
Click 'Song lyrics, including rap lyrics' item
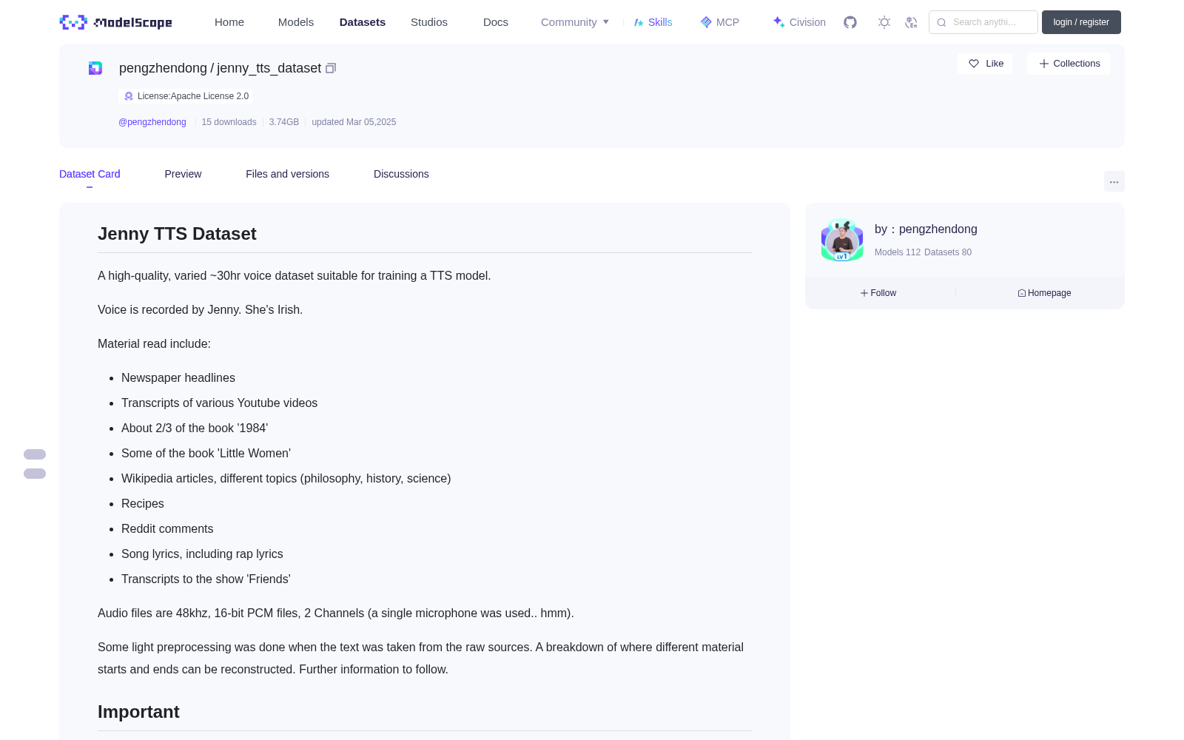pyautogui.click(x=202, y=554)
